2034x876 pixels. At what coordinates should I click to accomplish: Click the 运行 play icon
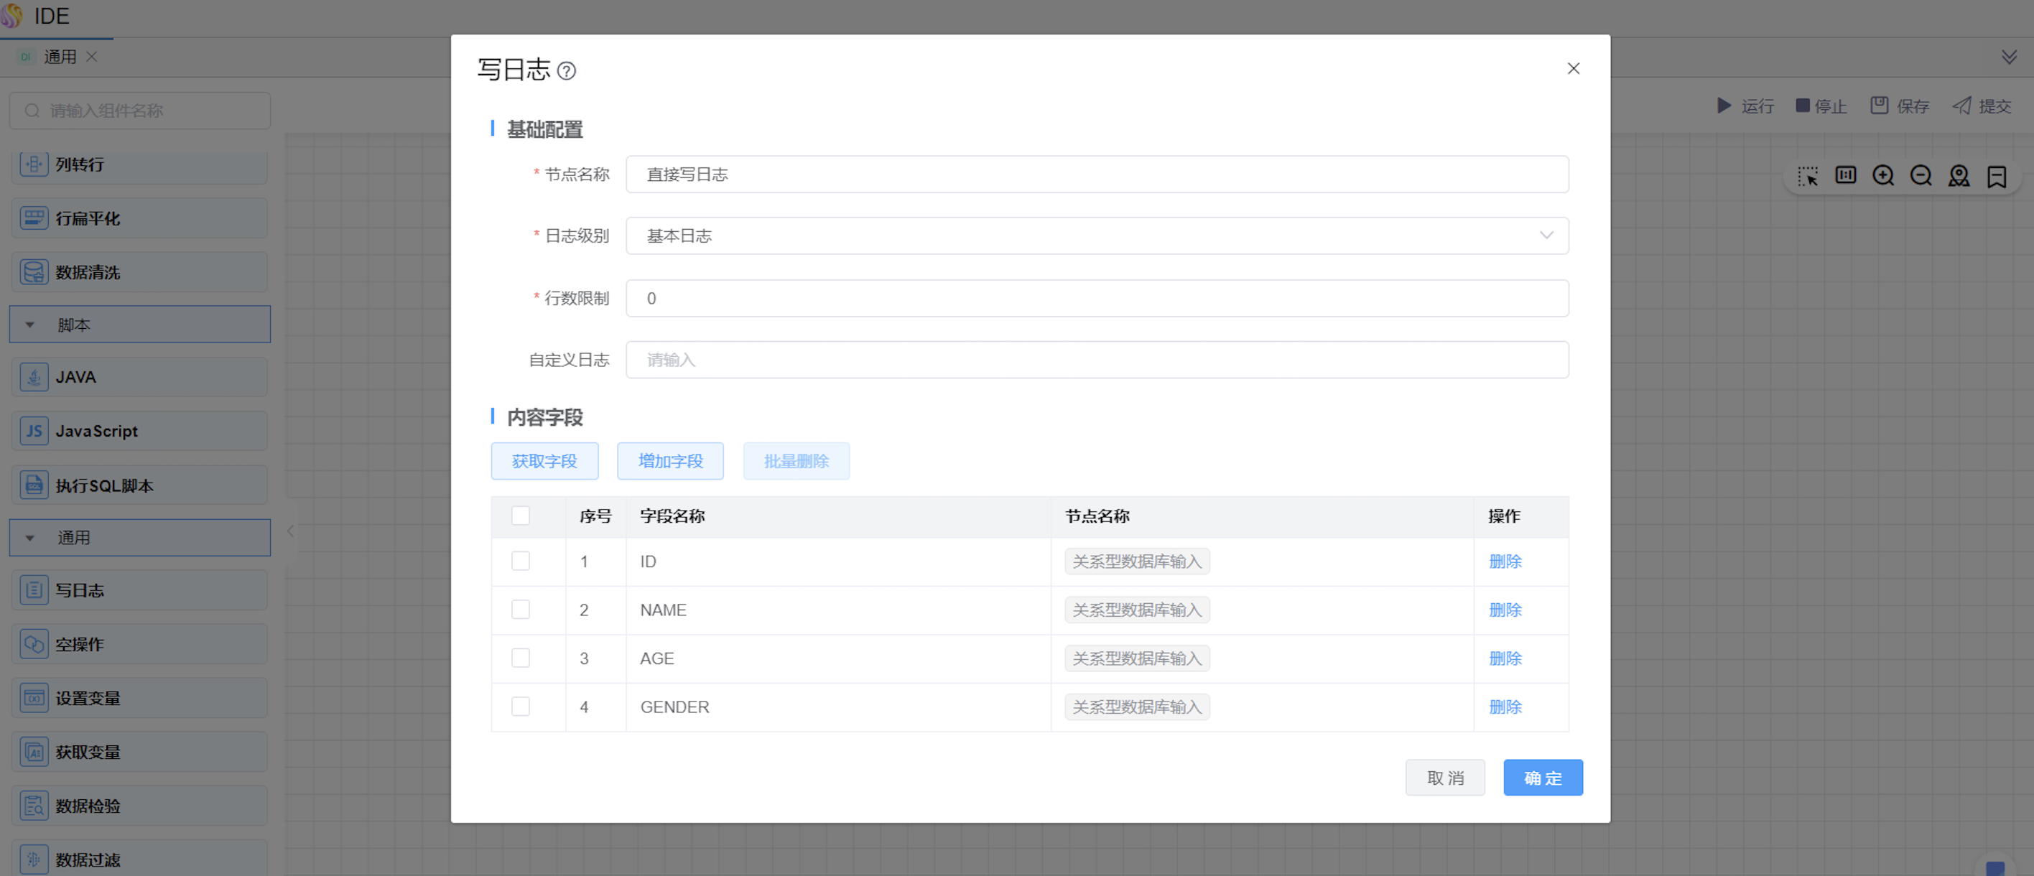[x=1724, y=106]
